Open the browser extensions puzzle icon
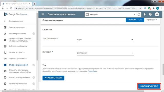The height and width of the screenshot is (92, 164). [x=153, y=8]
